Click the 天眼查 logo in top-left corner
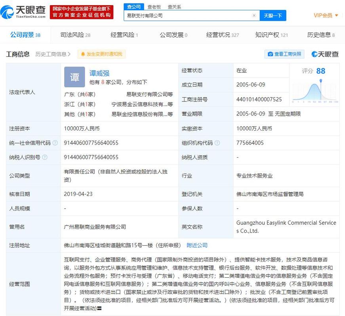Screen dimensions: 345x316 coord(24,11)
